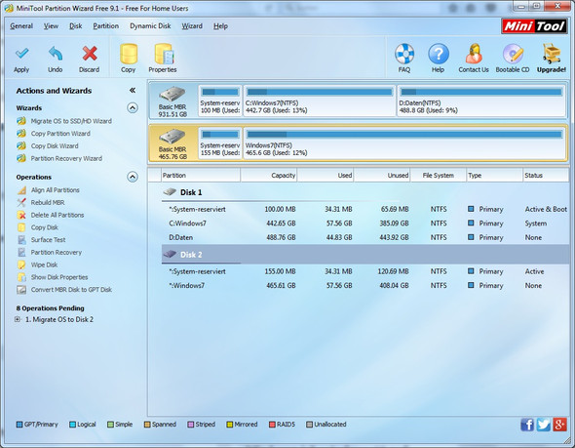Open Show Disk Properties
Screen dimensions: 575x448
pos(59,277)
